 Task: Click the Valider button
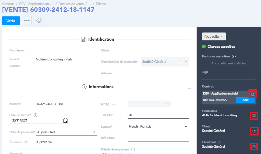[x=11, y=21]
